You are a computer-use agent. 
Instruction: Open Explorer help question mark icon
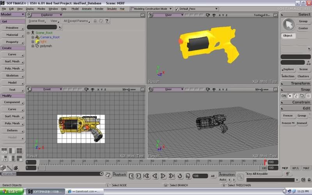(x=107, y=21)
